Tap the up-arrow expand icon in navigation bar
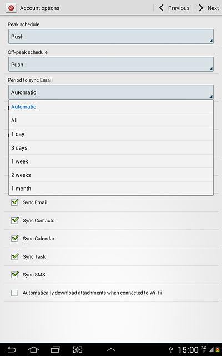 [111, 350]
